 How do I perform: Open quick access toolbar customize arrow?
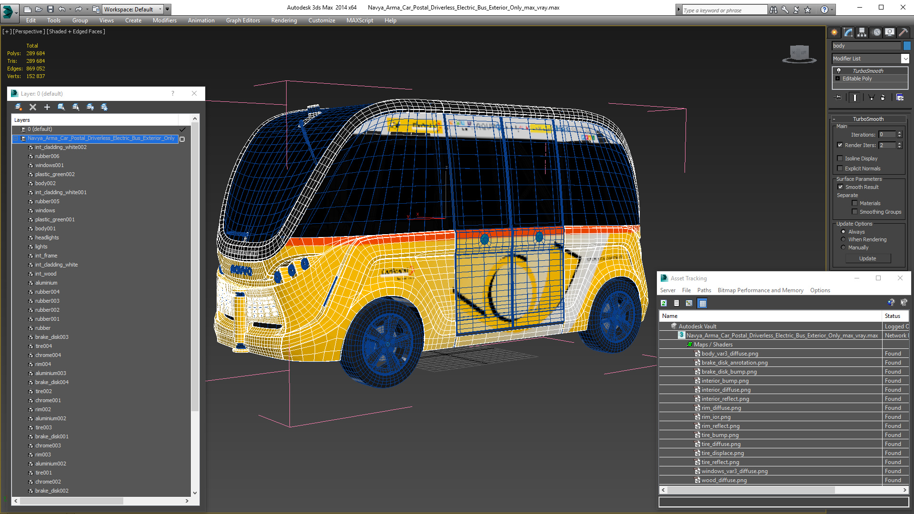[x=168, y=9]
